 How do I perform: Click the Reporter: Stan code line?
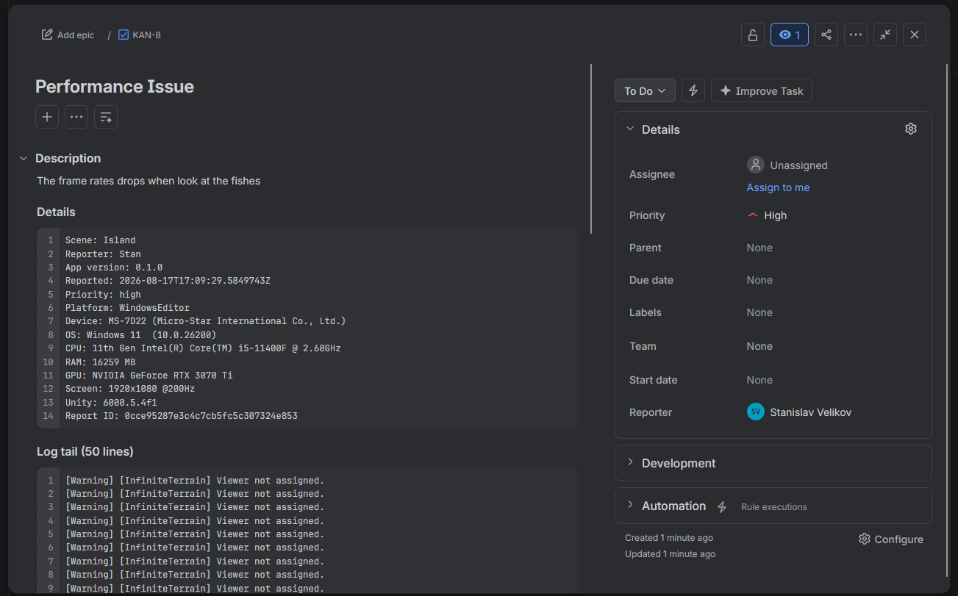point(103,254)
